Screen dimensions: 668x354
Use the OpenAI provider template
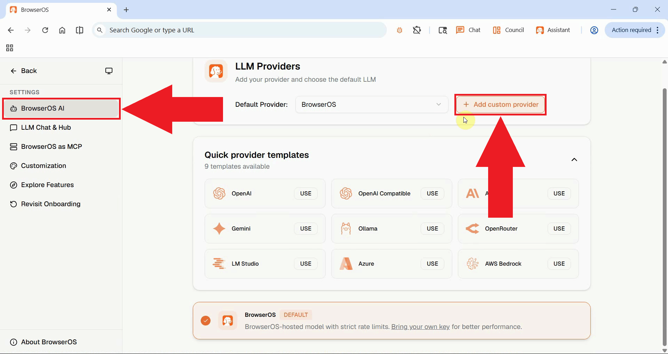(305, 193)
